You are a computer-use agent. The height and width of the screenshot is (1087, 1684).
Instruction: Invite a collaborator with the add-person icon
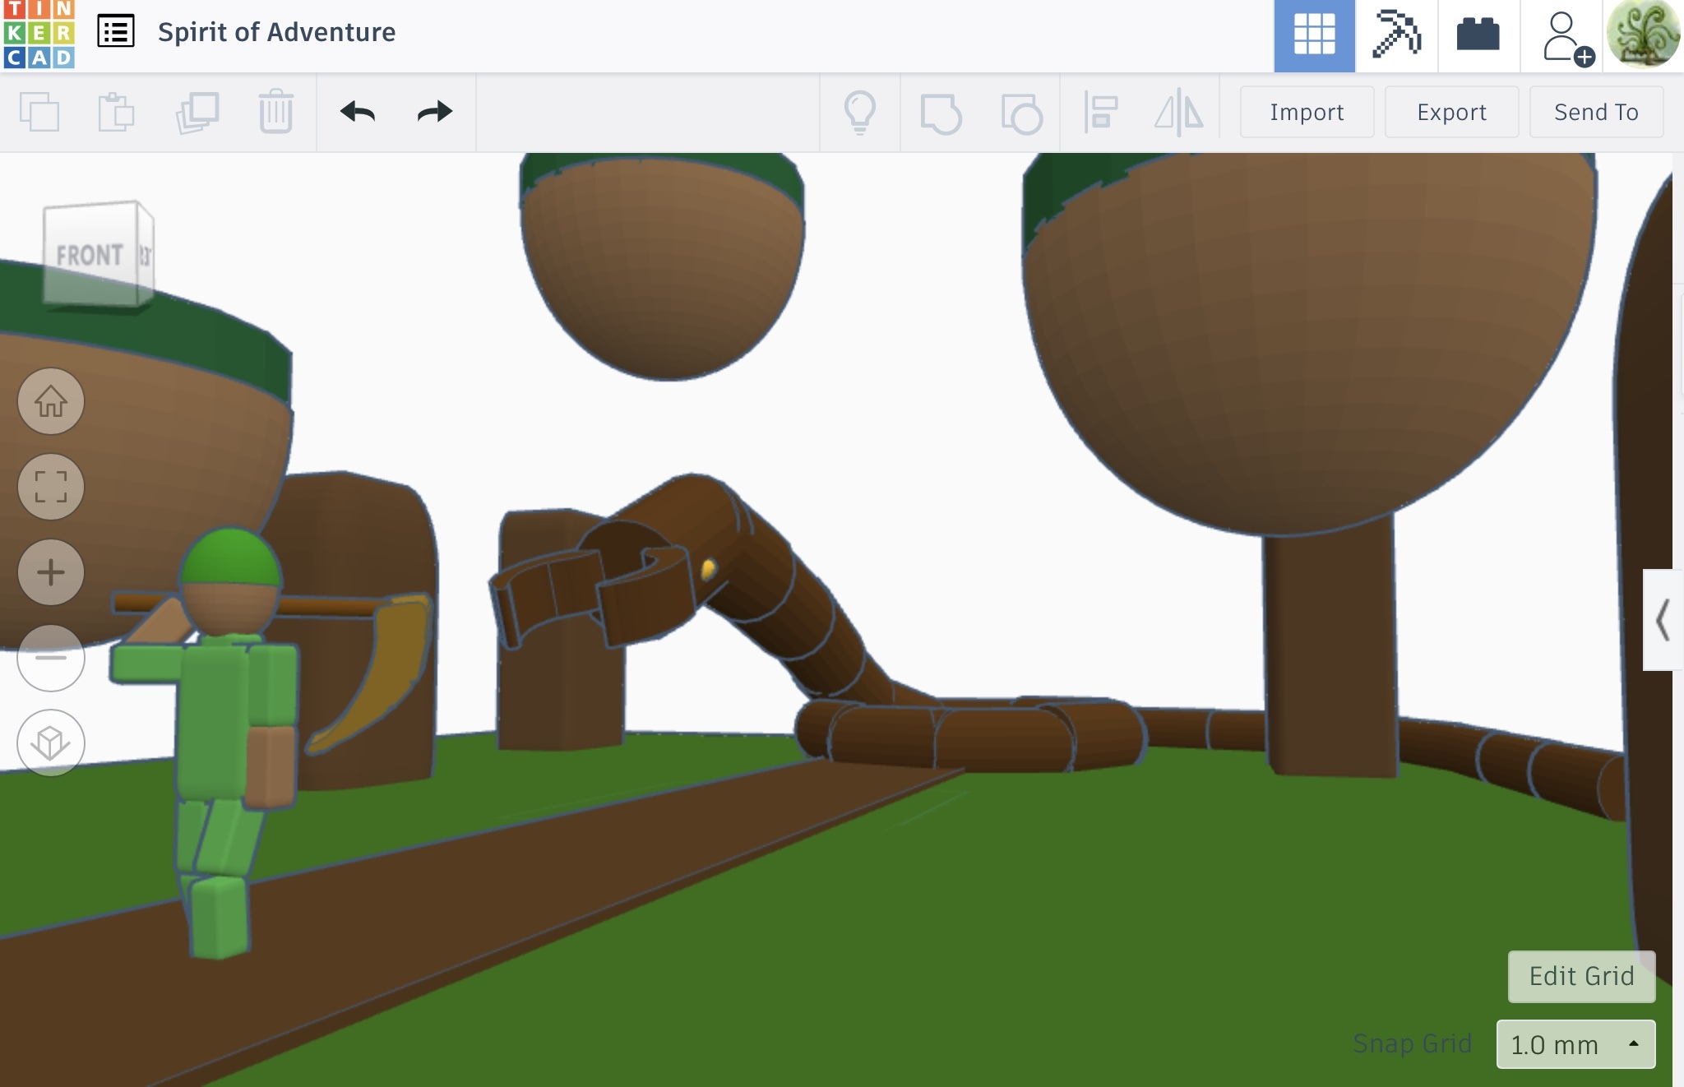1567,37
